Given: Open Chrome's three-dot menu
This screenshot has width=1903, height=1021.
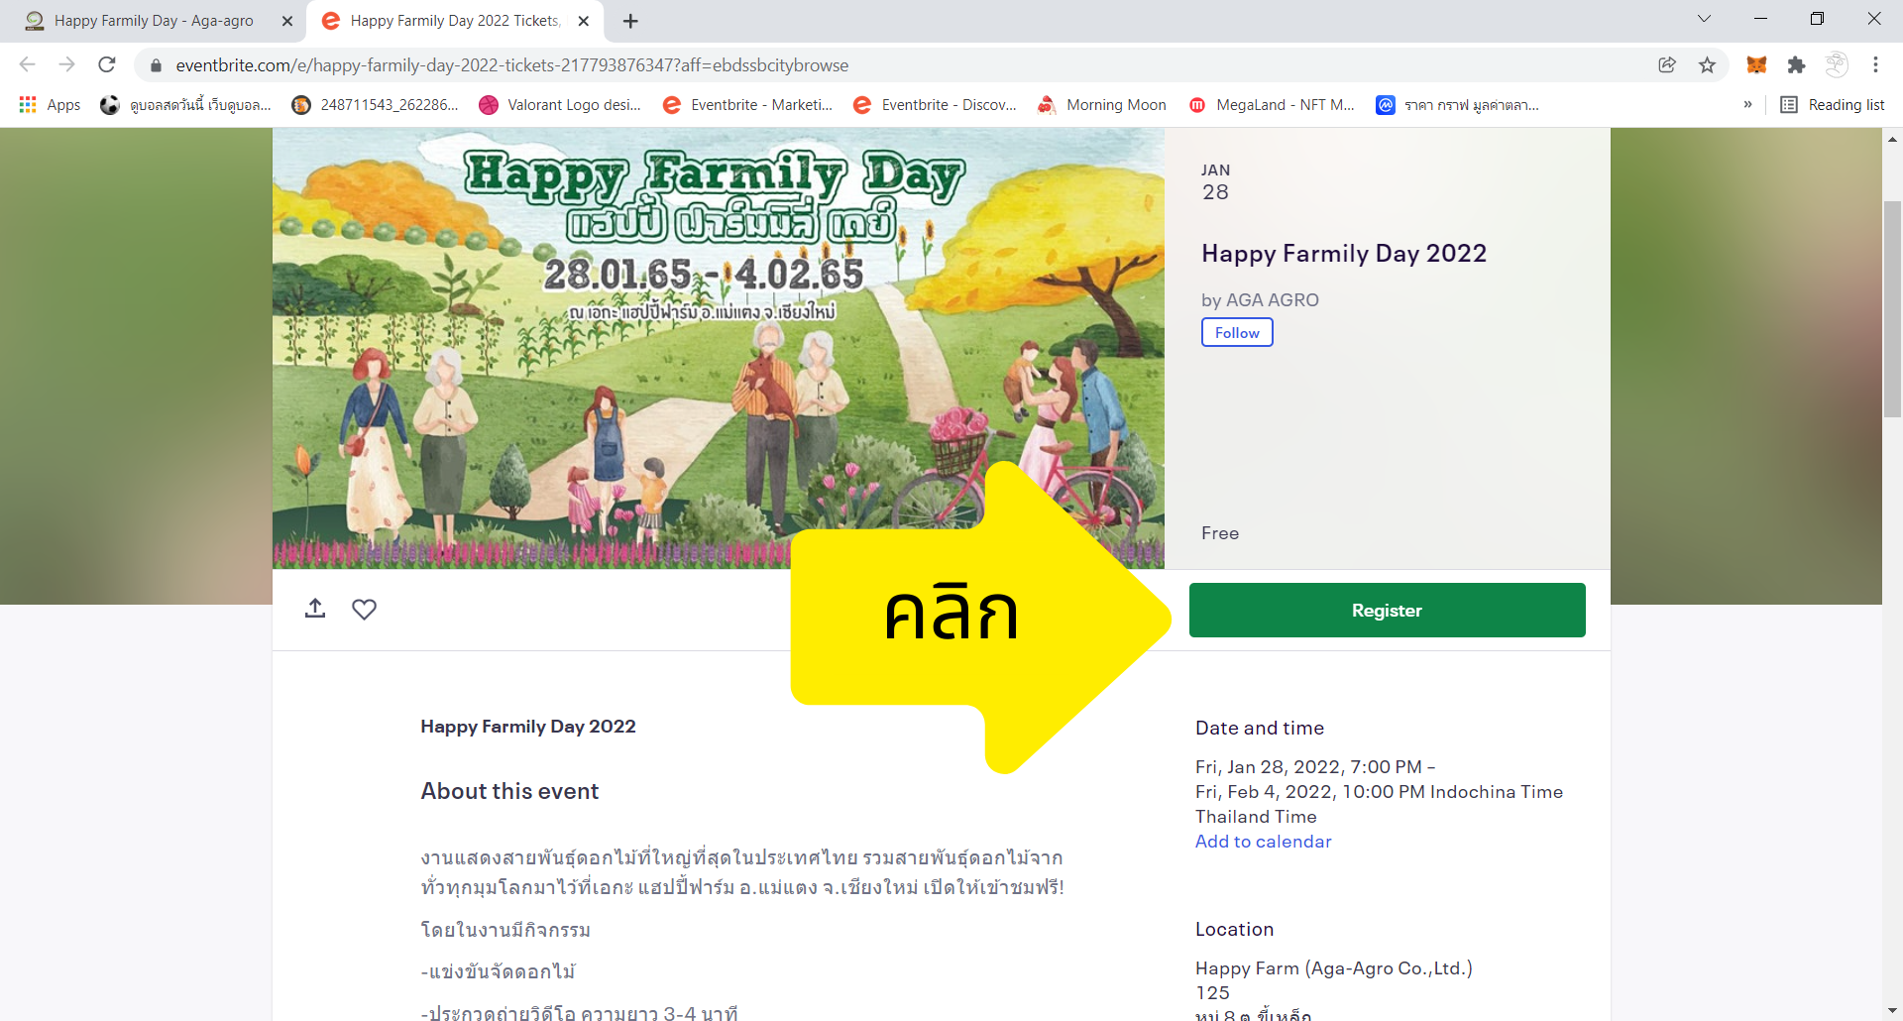Looking at the screenshot, I should coord(1875,65).
